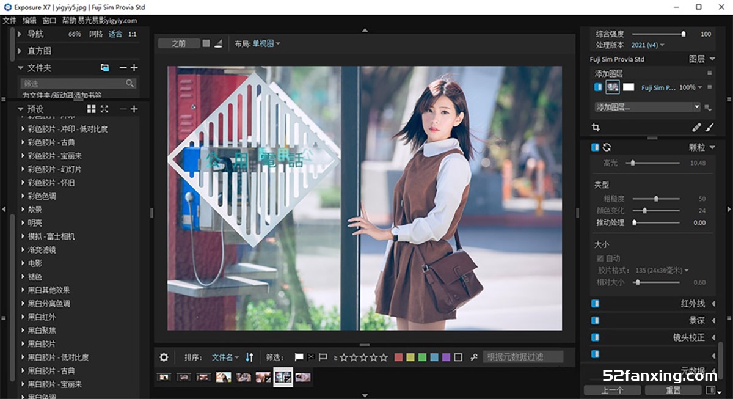Remove a folder with minus icon
Screen dimensions: 733x399
coord(123,68)
